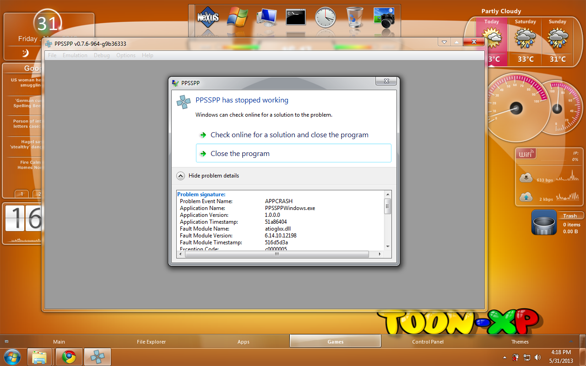Click the volume speaker tray icon

click(x=537, y=357)
